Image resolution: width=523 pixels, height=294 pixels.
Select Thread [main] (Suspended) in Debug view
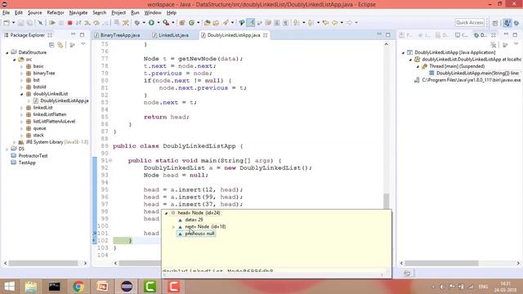[456, 66]
